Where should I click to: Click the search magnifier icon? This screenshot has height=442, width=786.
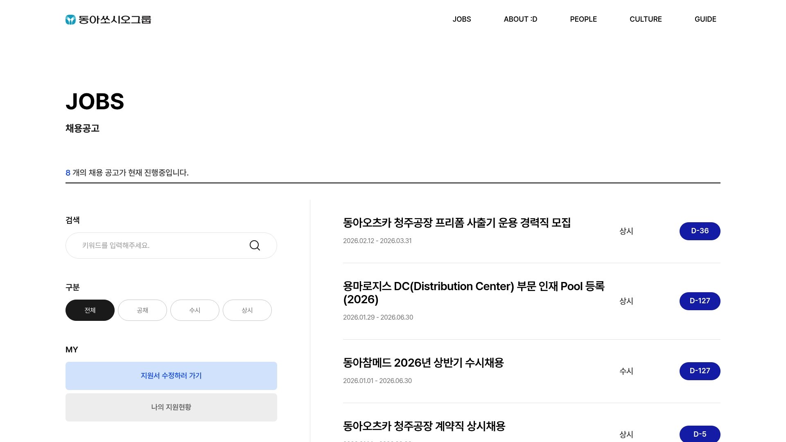point(255,245)
